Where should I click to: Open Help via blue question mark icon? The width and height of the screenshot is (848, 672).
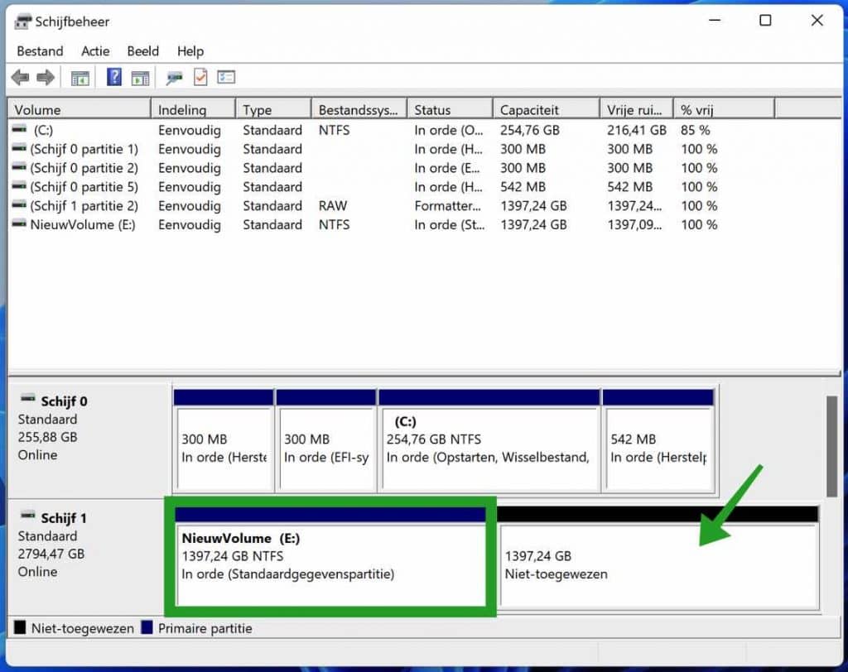tap(114, 78)
